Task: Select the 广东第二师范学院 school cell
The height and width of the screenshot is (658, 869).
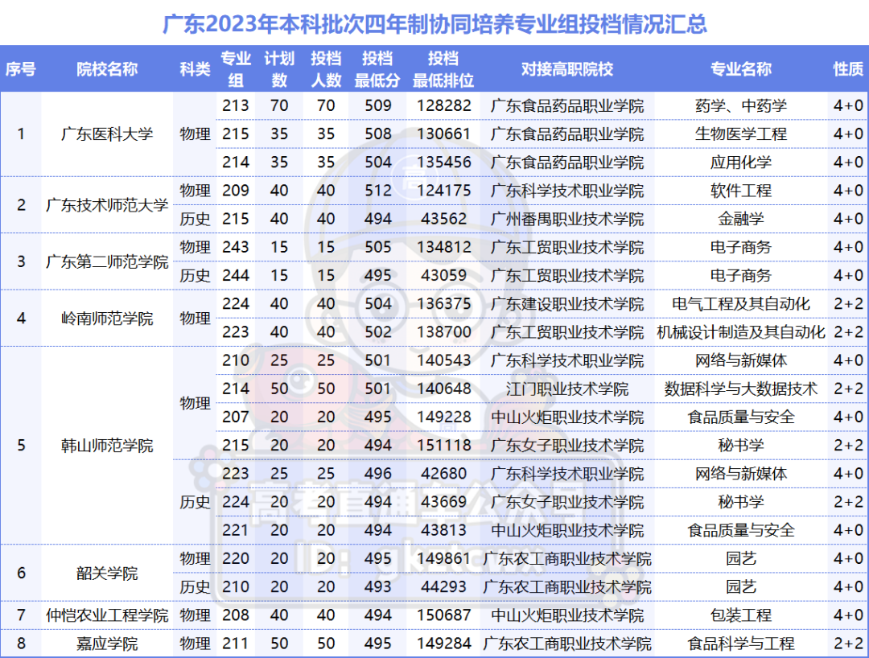Action: 107,261
